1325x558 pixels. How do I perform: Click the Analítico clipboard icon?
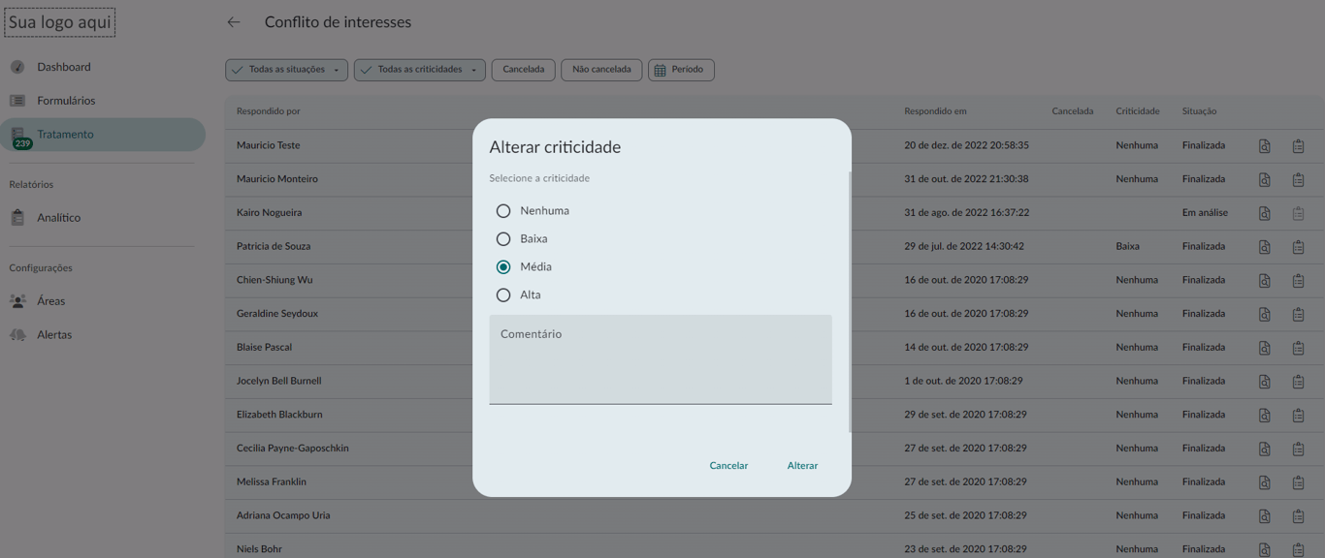tap(17, 218)
